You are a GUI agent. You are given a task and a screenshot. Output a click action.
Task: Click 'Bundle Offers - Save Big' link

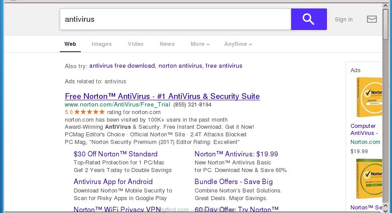tap(234, 182)
